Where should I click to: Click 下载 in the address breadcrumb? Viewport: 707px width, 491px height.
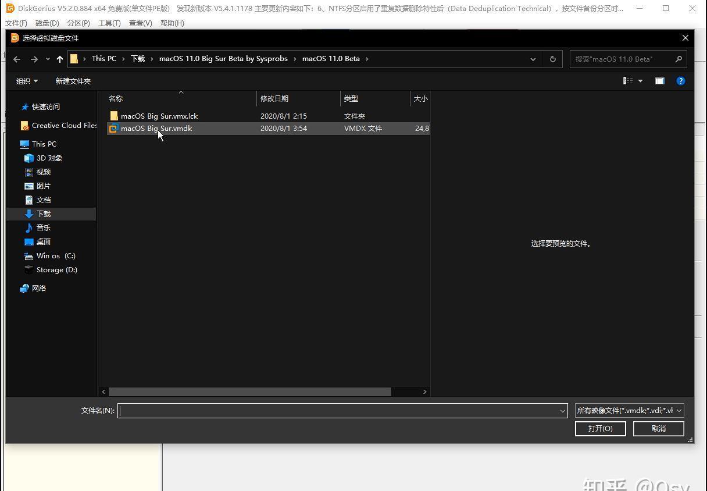click(x=138, y=59)
